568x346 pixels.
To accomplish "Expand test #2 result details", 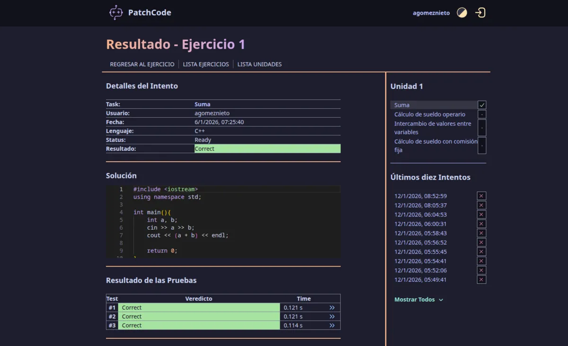I will [331, 316].
